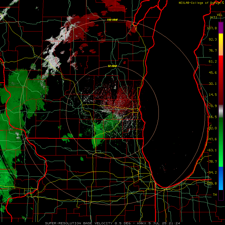Select the 61.2 scale value
This screenshot has height=225, width=225.
pos(213,61)
